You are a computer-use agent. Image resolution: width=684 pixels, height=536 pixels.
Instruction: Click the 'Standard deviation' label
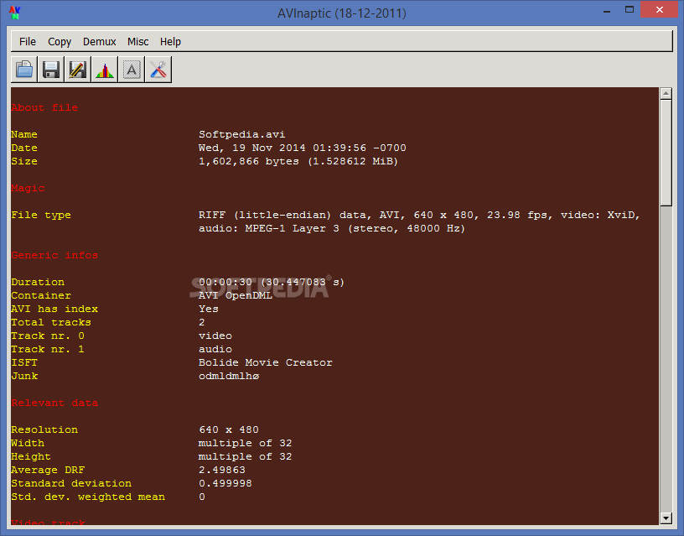(71, 484)
